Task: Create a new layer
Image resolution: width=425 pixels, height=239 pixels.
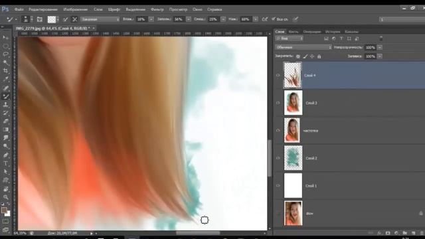Action: pos(413,233)
